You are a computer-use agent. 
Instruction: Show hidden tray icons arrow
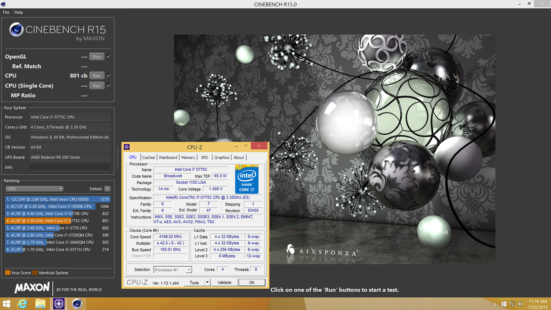pyautogui.click(x=495, y=304)
